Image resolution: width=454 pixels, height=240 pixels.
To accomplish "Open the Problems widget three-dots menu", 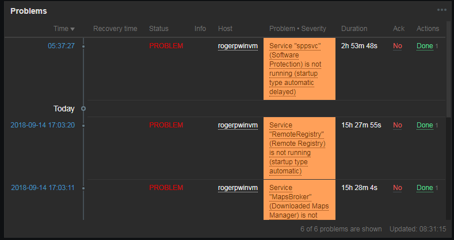I will click(x=441, y=10).
